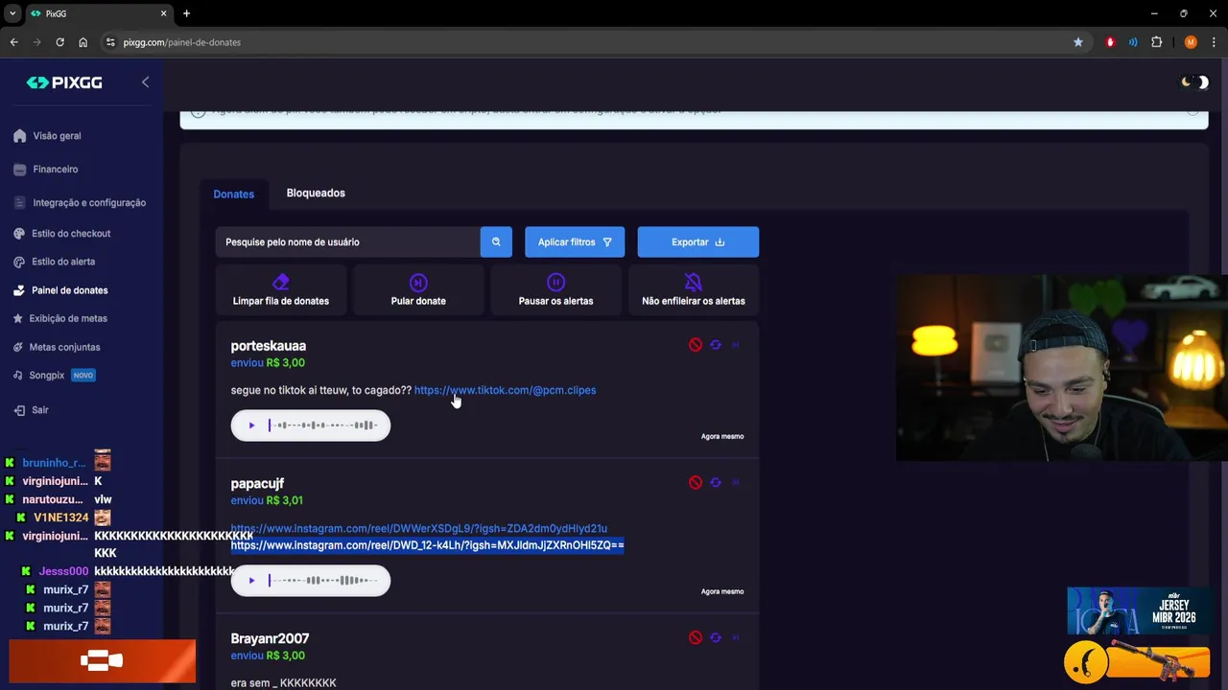Replay porteskauaa donate alert
Viewport: 1228px width, 690px height.
tap(716, 345)
